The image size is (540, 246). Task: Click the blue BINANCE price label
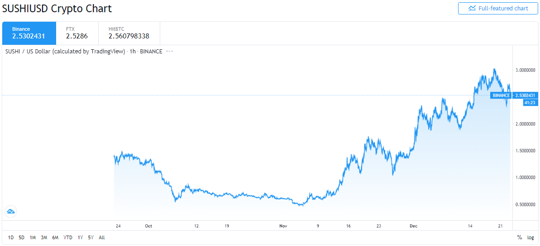[x=501, y=95]
